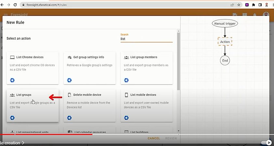Click the phone icon on List mobile devices
The image size is (274, 146).
point(126,95)
